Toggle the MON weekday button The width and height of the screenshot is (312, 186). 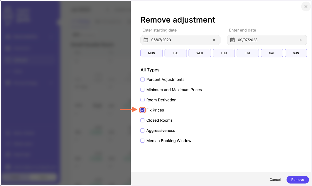point(152,53)
